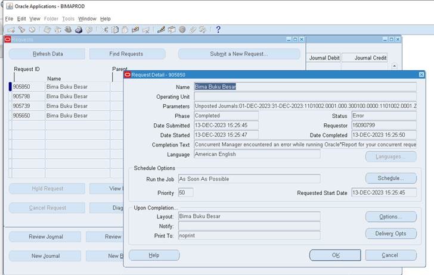Image resolution: width=434 pixels, height=275 pixels.
Task: Click the Completion Text field
Action: pos(305,145)
